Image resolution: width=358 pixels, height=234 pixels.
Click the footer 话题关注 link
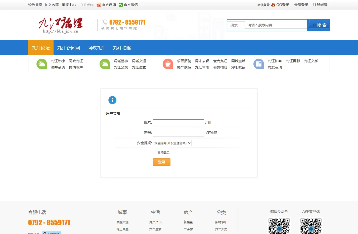pos(122,222)
